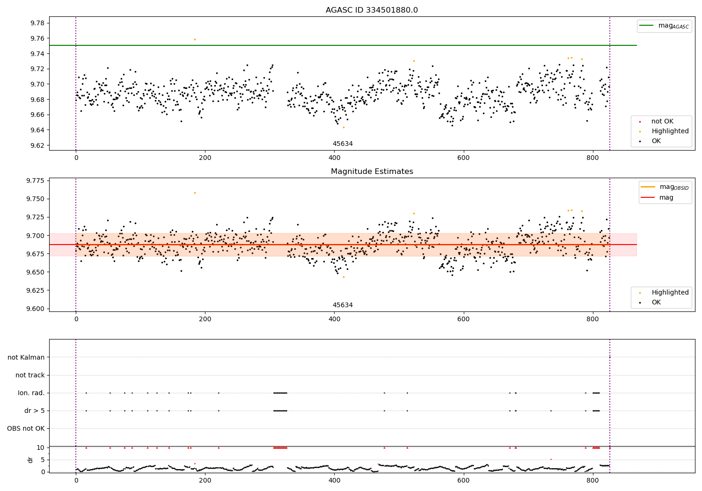Click the green line sample in the top legend

tap(646, 26)
